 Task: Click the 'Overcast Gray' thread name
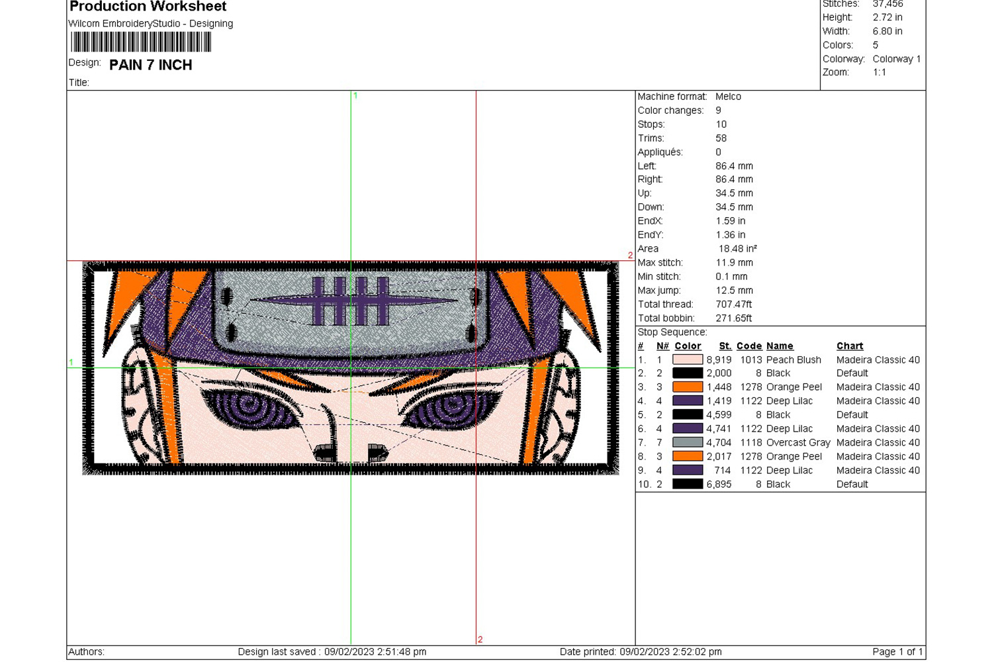click(x=798, y=443)
